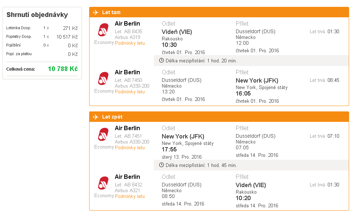Image resolution: width=352 pixels, height=212 pixels.
Task: Click the Air Berlin logo for flight AB 8435
Action: 103,30
